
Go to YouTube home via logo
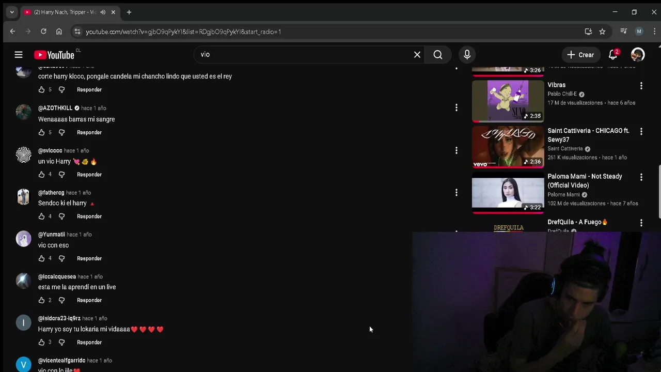click(54, 55)
